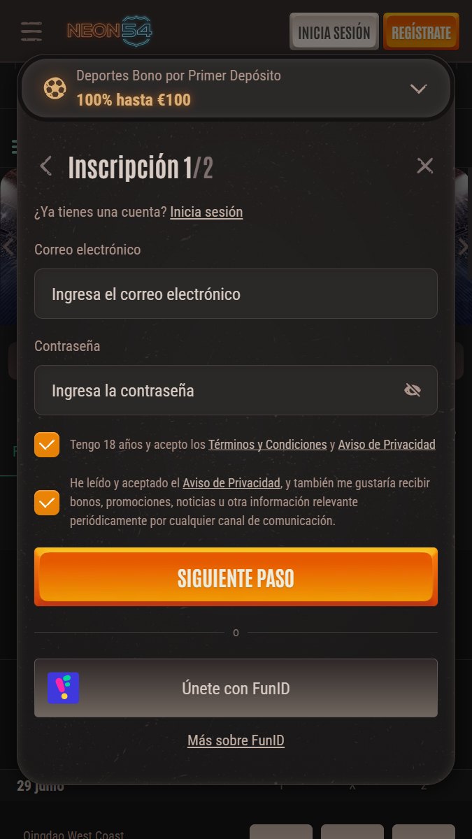Image resolution: width=472 pixels, height=839 pixels.
Task: Click the INICIA SESIÓN header button
Action: point(334,32)
